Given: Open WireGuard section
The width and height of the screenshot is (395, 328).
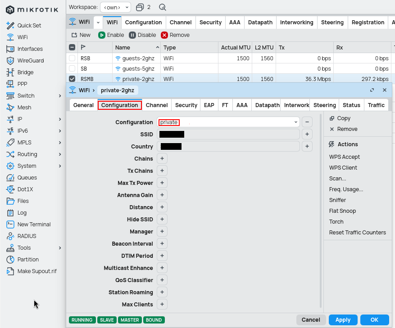Looking at the screenshot, I should click(25, 61).
